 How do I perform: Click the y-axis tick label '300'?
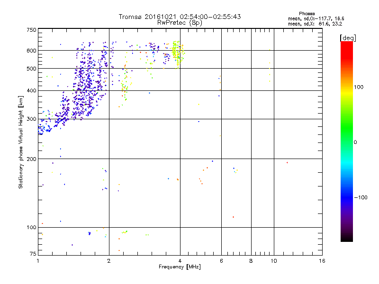(31, 119)
